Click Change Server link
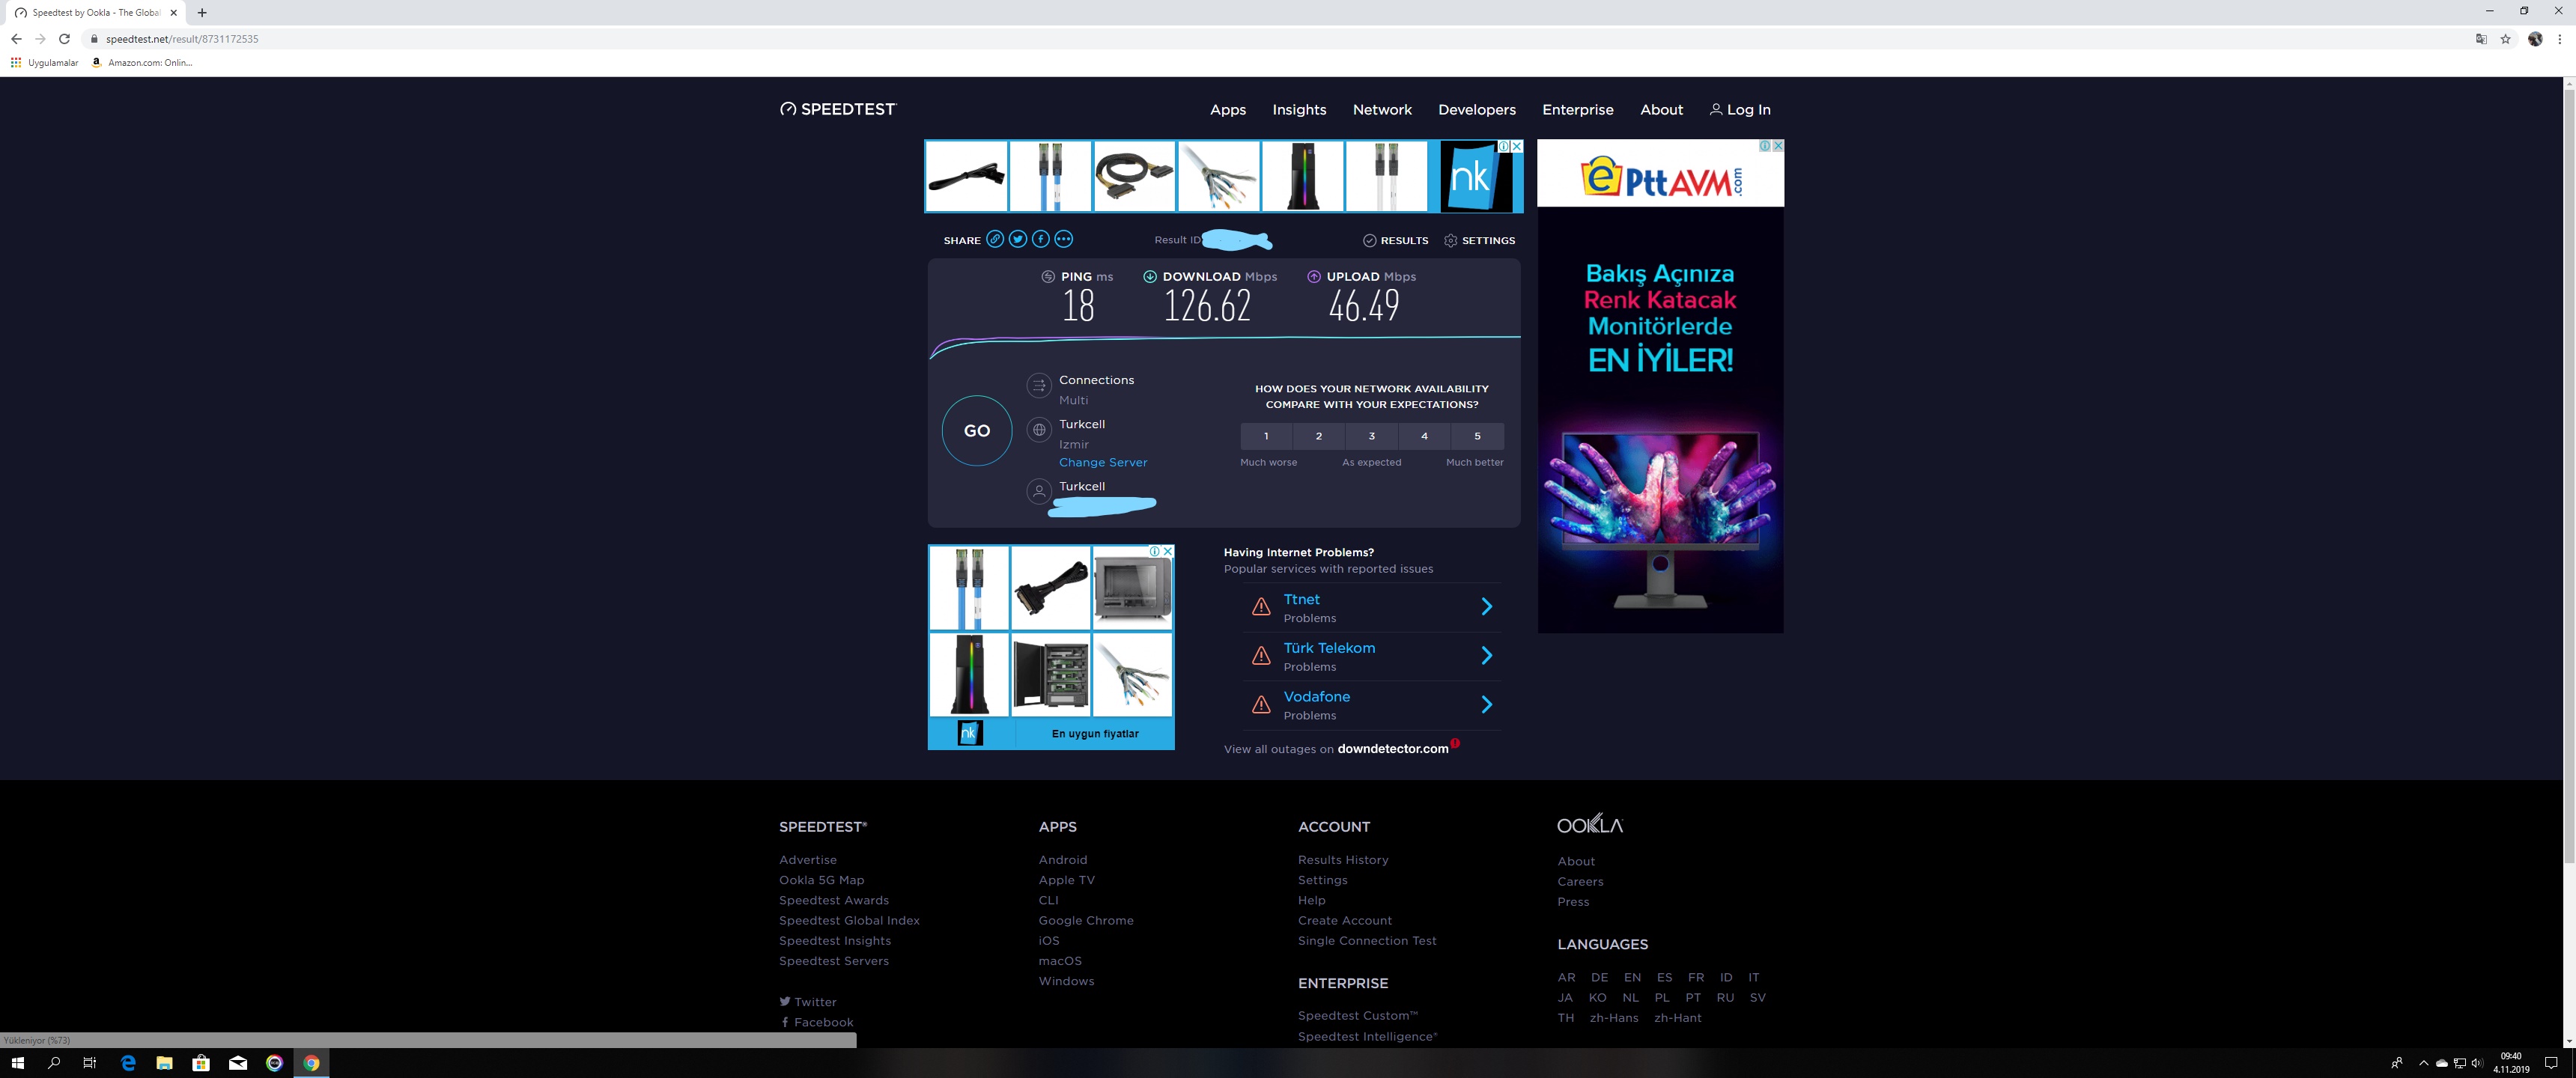 coord(1103,462)
